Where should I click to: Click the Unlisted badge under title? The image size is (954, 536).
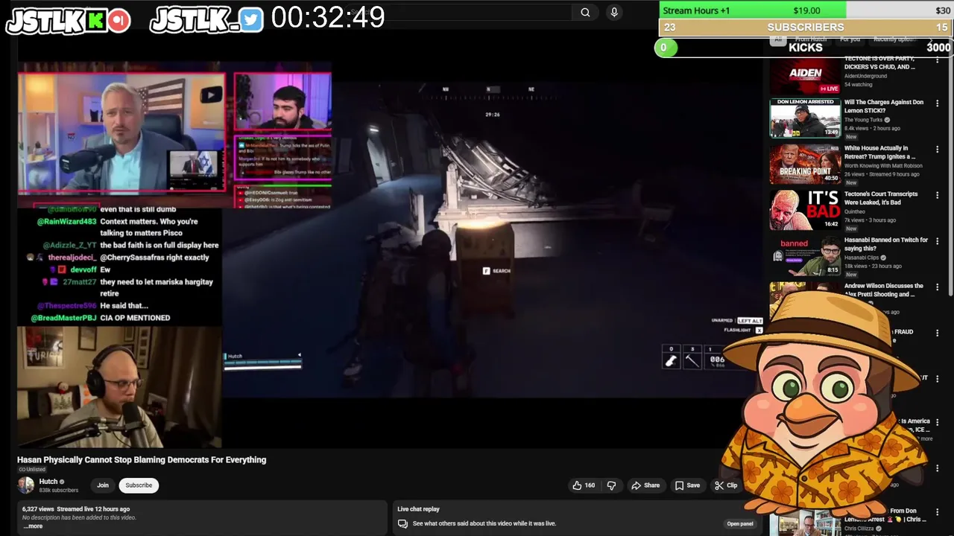pos(32,470)
